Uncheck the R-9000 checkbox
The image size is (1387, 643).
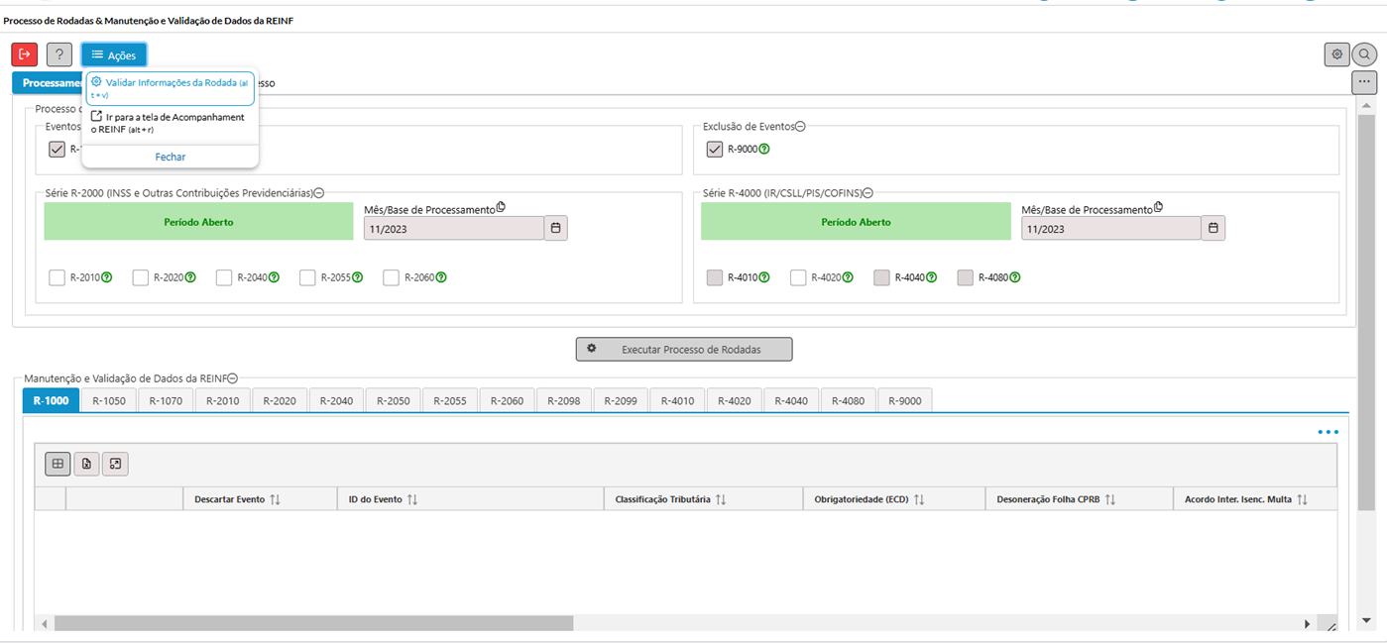[x=714, y=150]
